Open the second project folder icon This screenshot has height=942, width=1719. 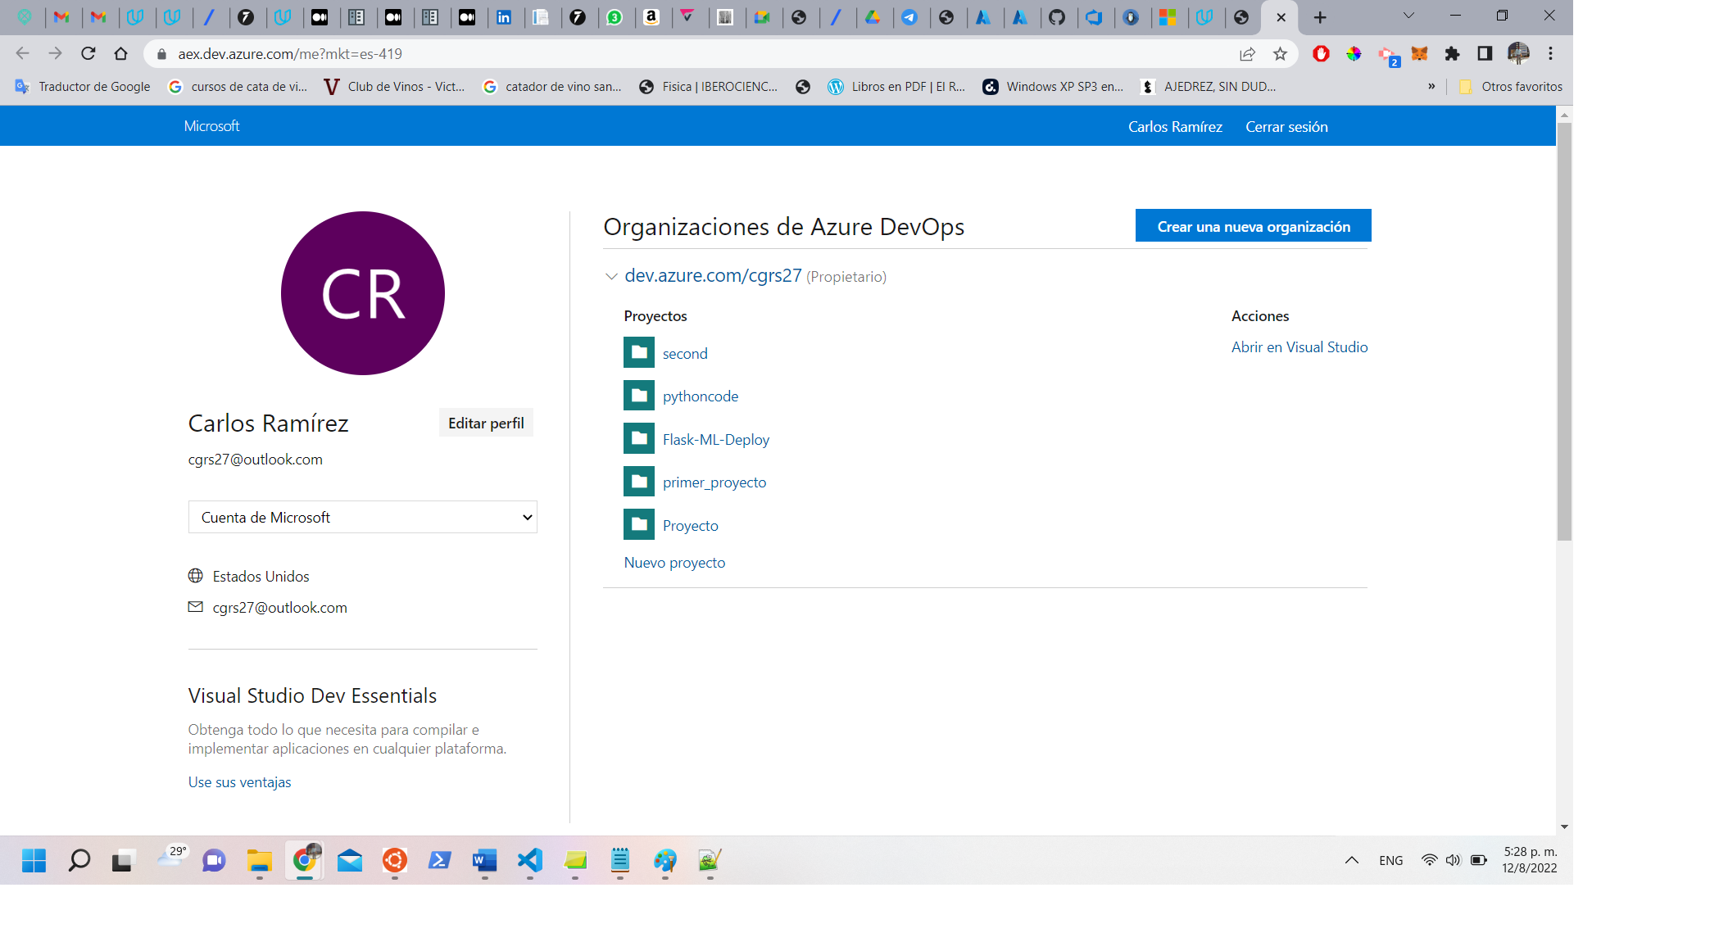(638, 353)
